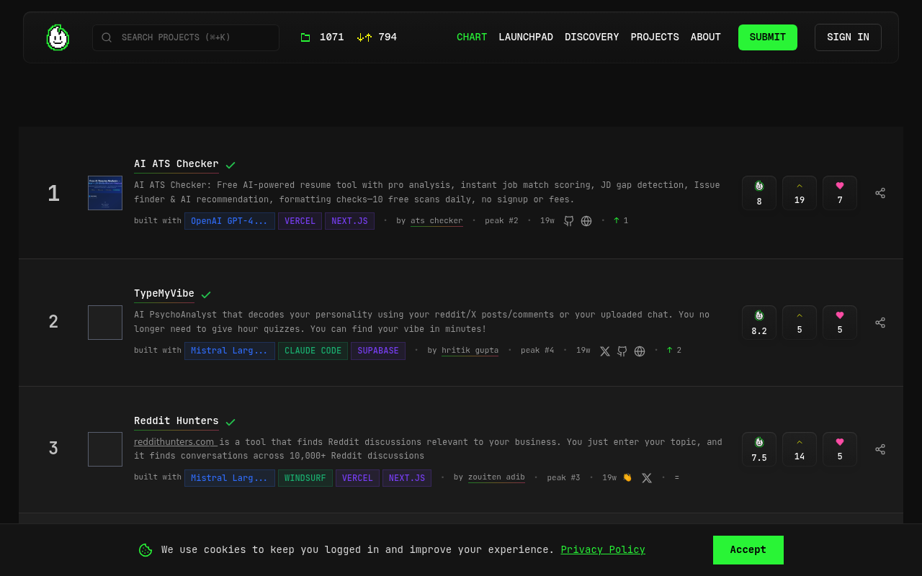This screenshot has height=576, width=922.
Task: Open the Launchpad page
Action: click(526, 37)
